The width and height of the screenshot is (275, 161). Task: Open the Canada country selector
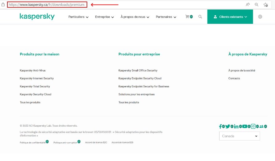pos(240,136)
